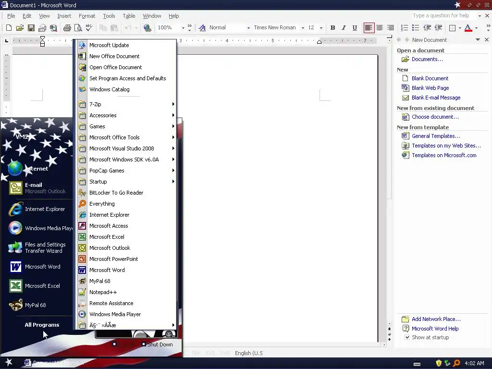Image resolution: width=492 pixels, height=369 pixels.
Task: Expand the Microsoft Visual Studio 2008 submenu
Action: click(127, 148)
